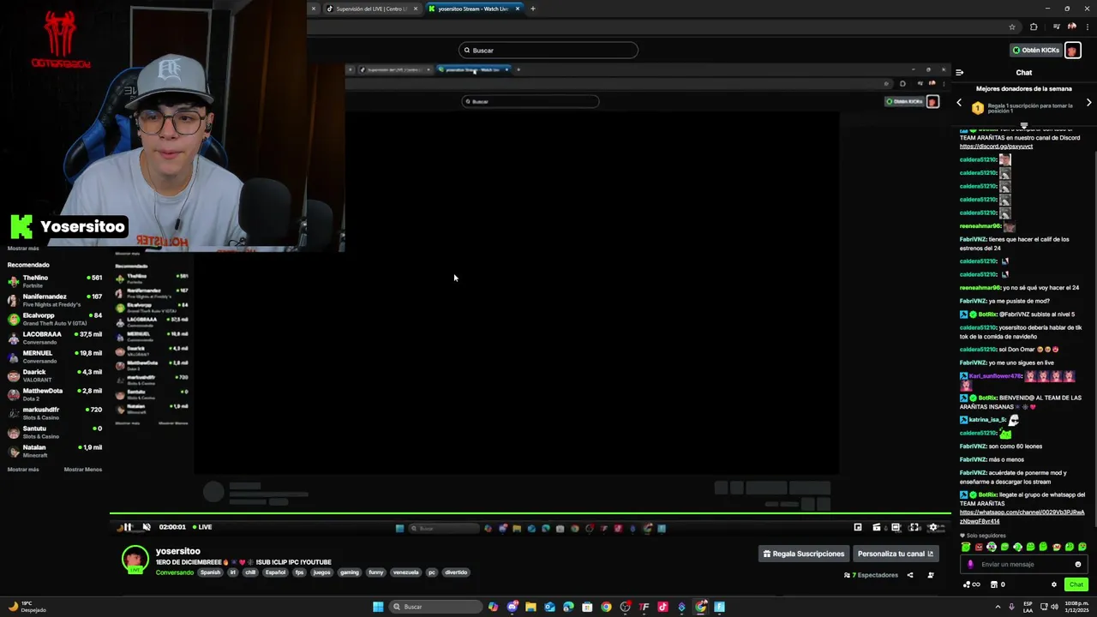Click the Obtén KICKs button

(1035, 51)
